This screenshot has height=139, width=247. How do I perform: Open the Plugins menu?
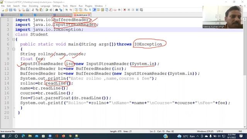[x=88, y=6]
